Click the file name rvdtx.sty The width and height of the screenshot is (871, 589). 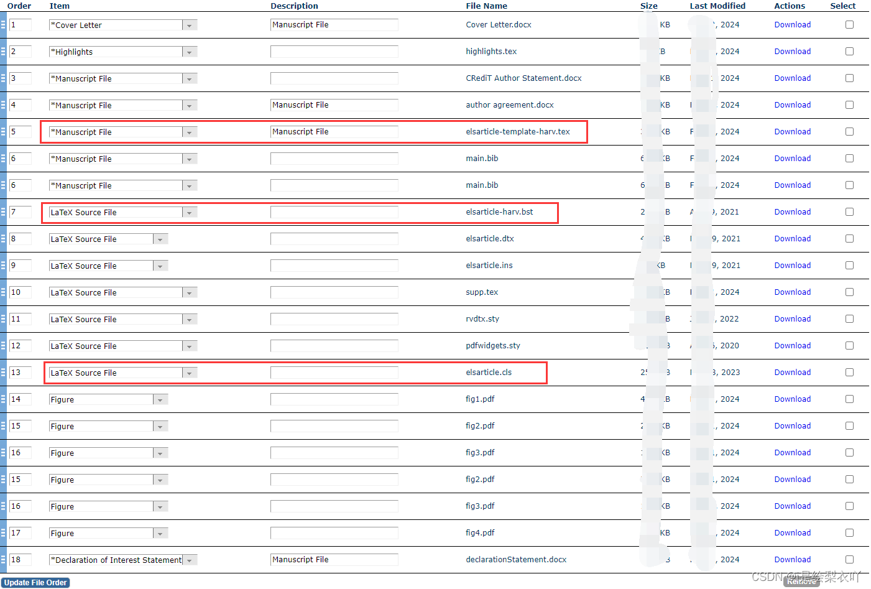tap(482, 319)
